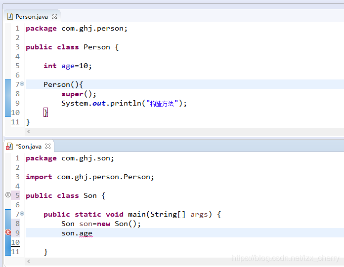Click 'super' call in Person.java

[x=72, y=94]
